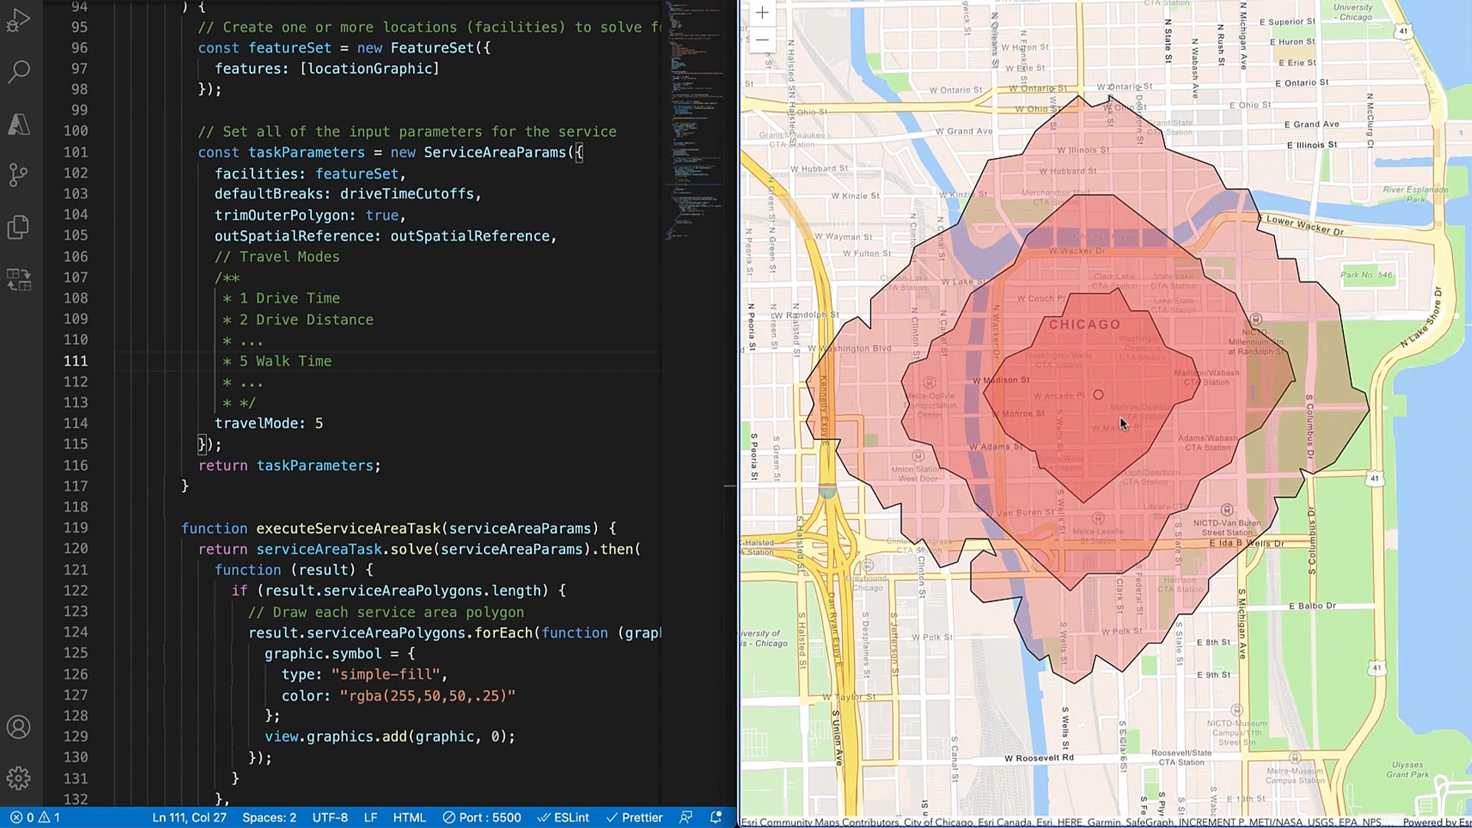This screenshot has height=828, width=1472.
Task: Change UTF-8 file encoding selector
Action: point(330,817)
